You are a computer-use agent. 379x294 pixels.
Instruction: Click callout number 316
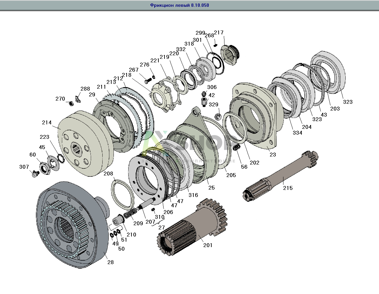pyautogui.click(x=193, y=195)
